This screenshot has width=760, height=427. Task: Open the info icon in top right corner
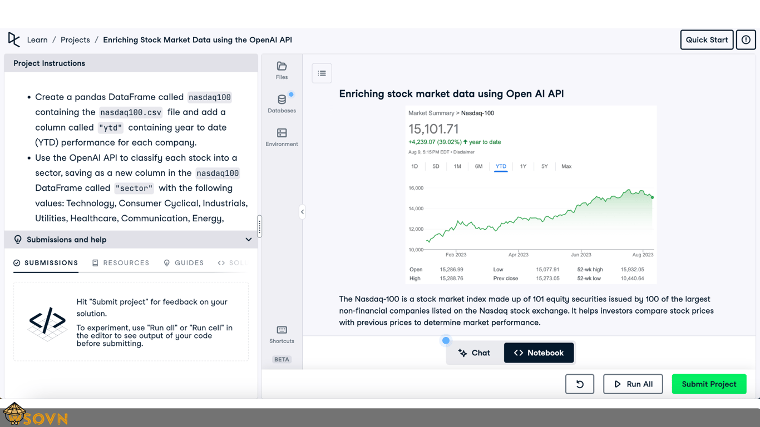coord(746,39)
